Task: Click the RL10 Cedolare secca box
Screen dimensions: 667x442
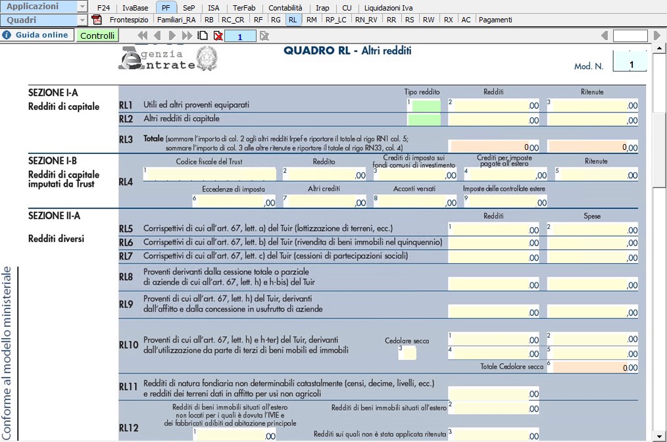Action: [x=407, y=353]
